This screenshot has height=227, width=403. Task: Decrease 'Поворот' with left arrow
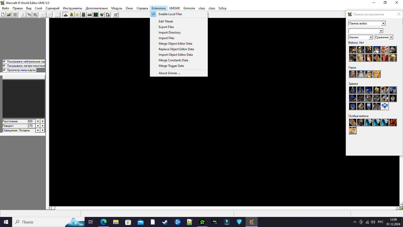38,126
